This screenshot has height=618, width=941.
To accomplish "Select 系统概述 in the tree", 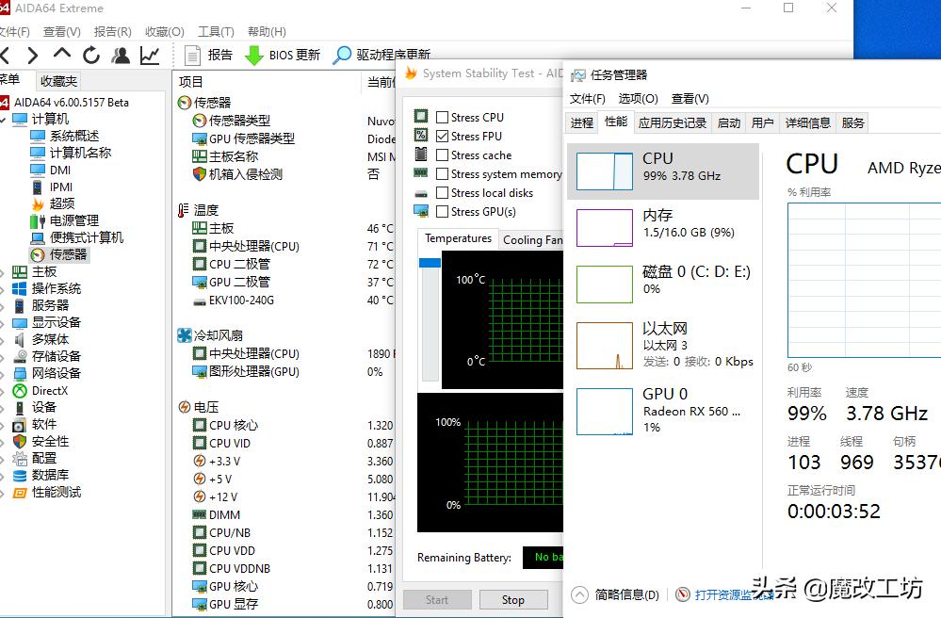I will pos(73,137).
